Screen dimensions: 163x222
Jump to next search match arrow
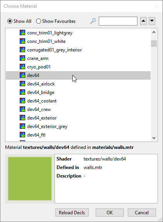(152, 21)
